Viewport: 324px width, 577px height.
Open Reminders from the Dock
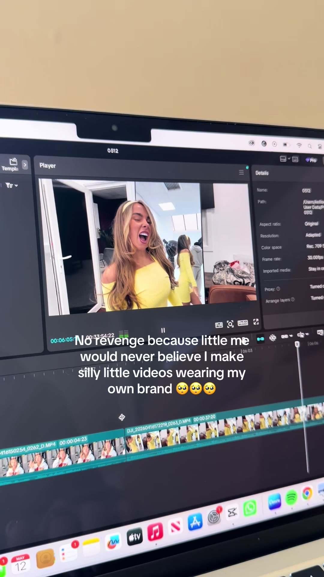69,553
